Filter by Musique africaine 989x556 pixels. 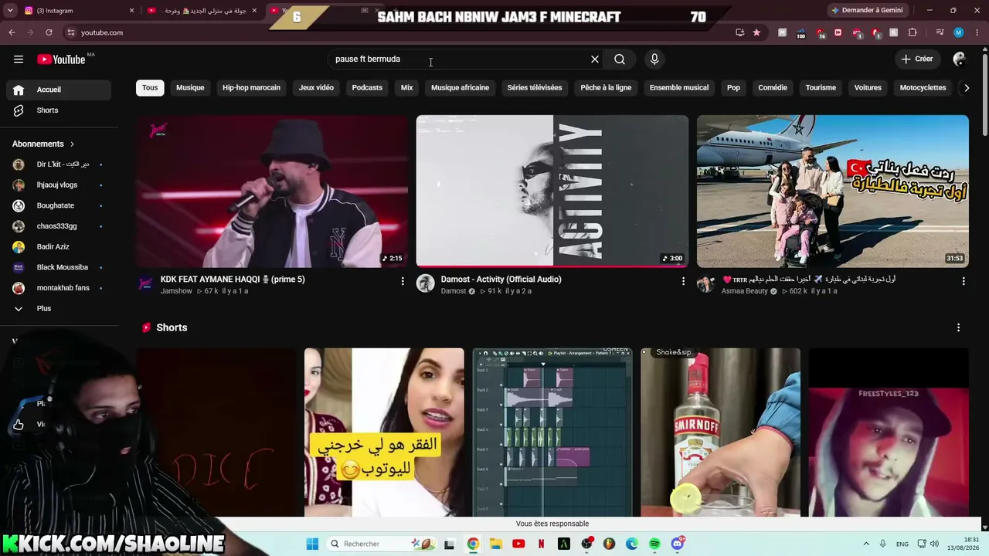coord(460,87)
